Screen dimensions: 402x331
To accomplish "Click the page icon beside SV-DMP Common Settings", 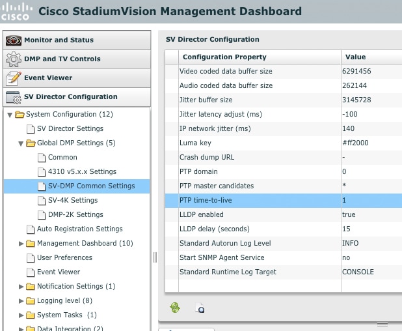I will pyautogui.click(x=42, y=186).
